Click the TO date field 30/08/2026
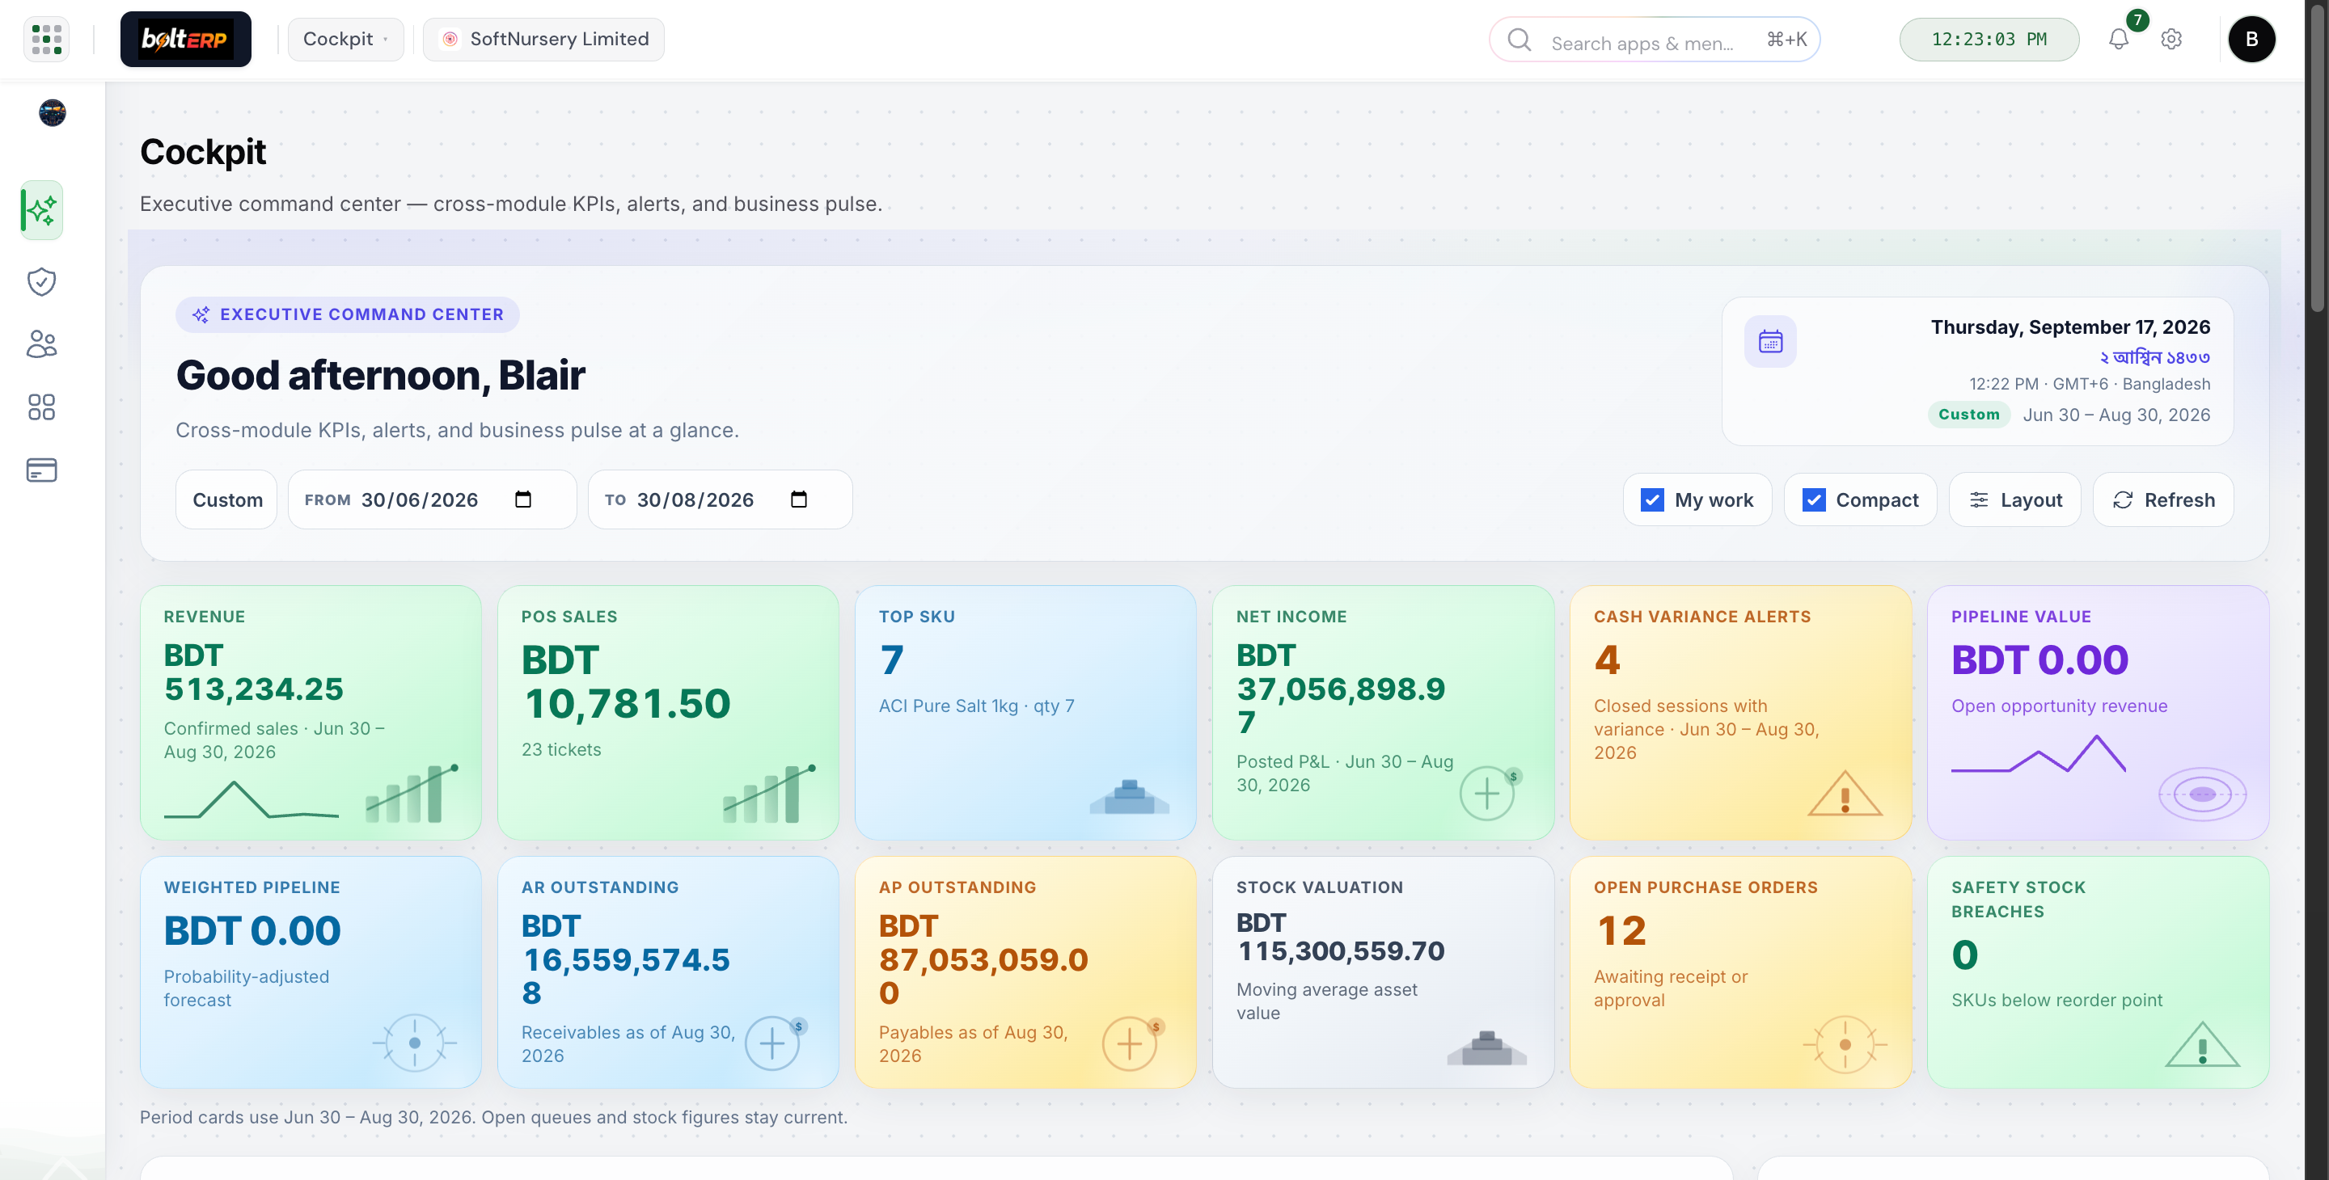 pyautogui.click(x=720, y=499)
